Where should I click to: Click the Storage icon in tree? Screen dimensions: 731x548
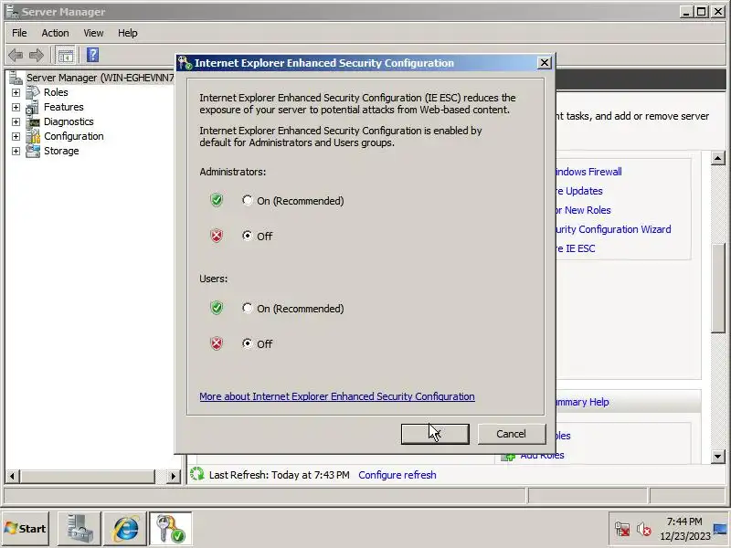click(x=33, y=151)
